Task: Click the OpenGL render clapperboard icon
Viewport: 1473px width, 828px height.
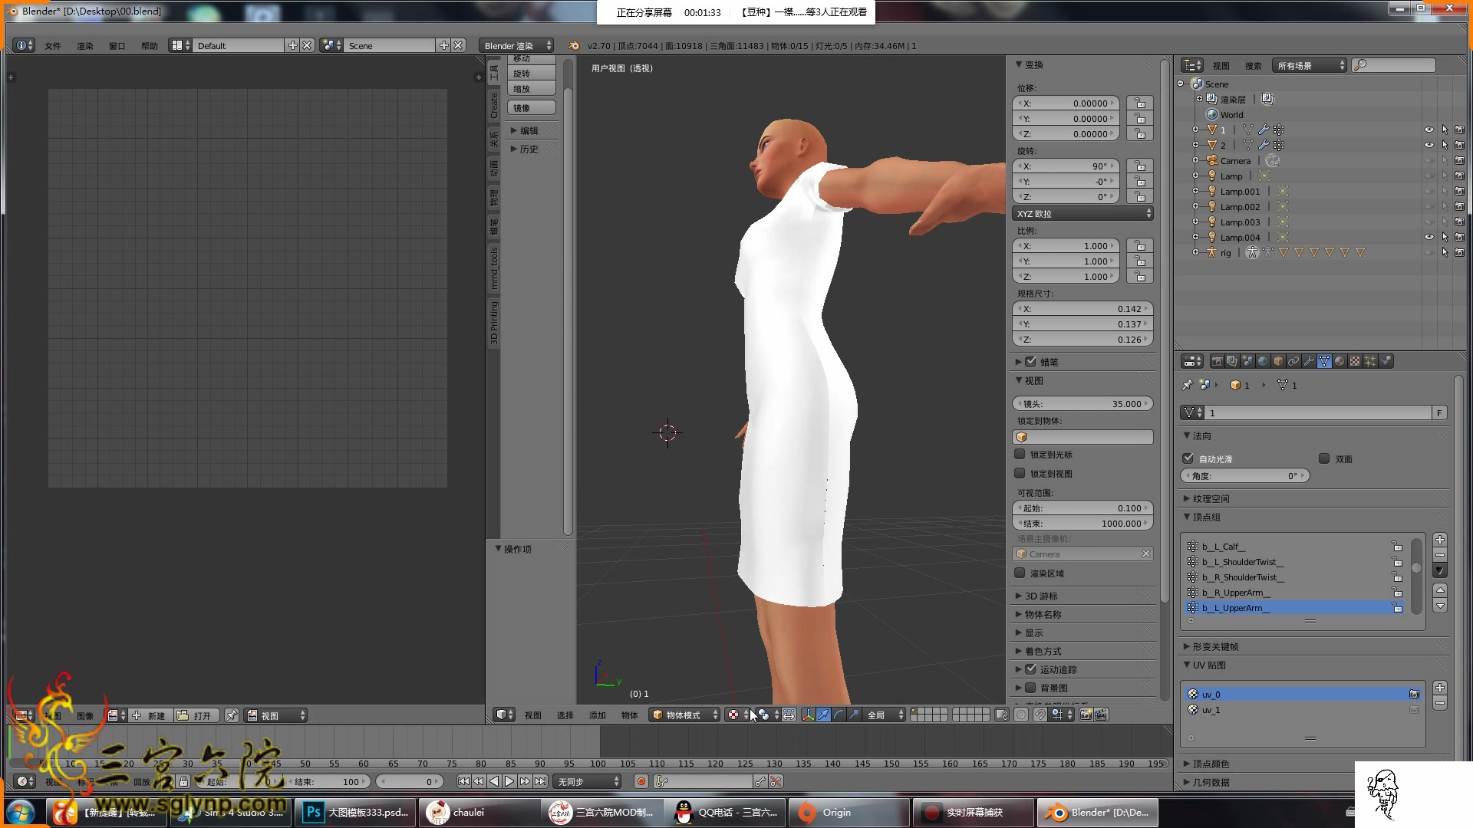Action: tap(1101, 715)
